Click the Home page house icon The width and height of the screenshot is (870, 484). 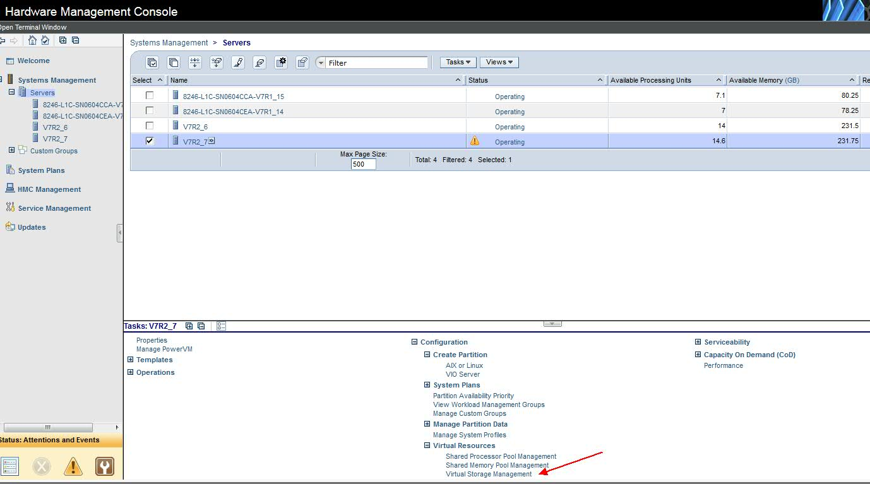point(32,40)
